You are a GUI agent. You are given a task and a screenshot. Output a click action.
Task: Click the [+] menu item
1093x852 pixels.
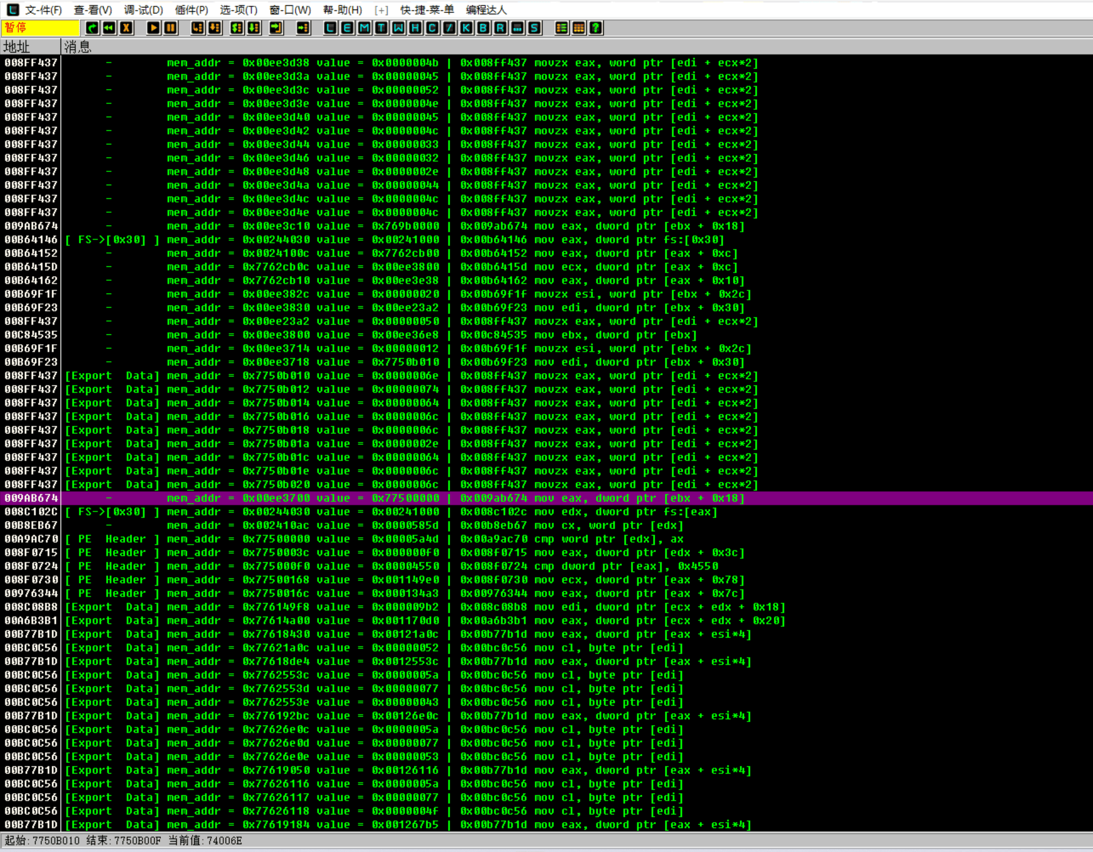point(382,10)
